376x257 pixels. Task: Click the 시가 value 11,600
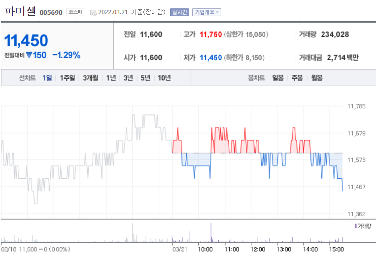(x=151, y=58)
